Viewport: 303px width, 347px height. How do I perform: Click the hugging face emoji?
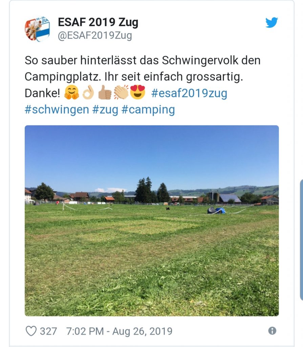(71, 92)
